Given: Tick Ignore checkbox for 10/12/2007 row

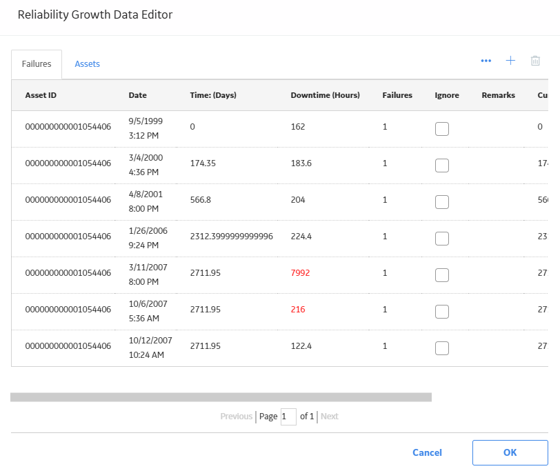Looking at the screenshot, I should [x=442, y=348].
